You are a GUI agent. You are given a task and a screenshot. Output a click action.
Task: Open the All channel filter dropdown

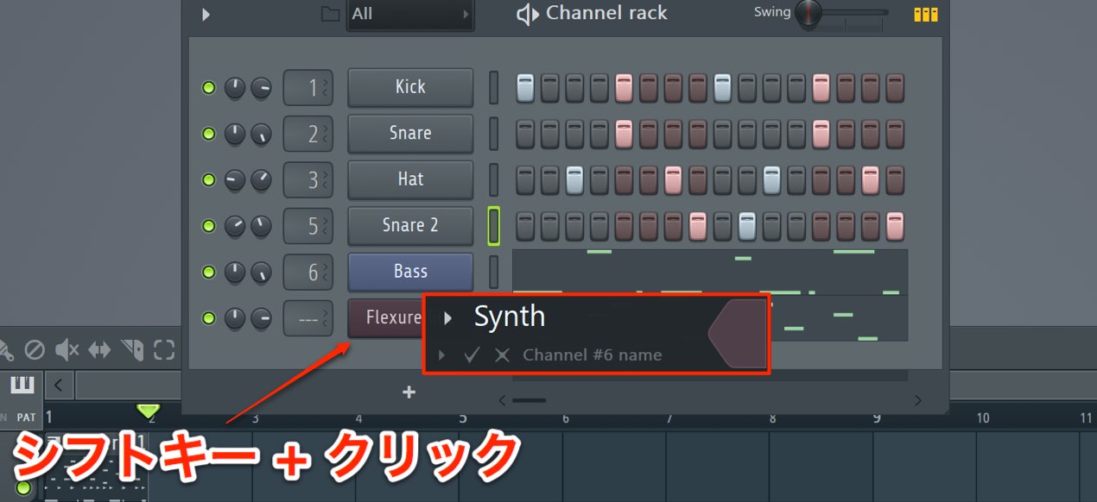410,15
